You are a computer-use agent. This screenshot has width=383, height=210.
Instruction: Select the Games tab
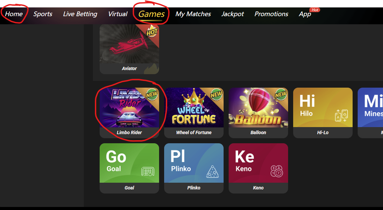pyautogui.click(x=151, y=14)
